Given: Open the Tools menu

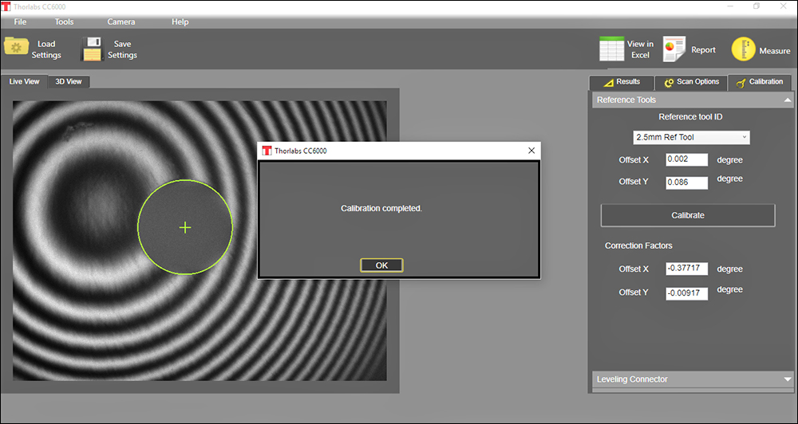Looking at the screenshot, I should point(65,22).
